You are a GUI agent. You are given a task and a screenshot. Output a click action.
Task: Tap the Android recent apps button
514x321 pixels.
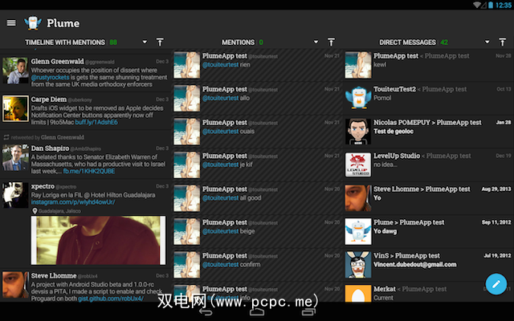(x=308, y=311)
